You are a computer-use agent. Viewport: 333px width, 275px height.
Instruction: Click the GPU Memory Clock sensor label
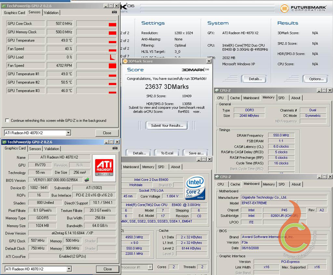pos(26,32)
